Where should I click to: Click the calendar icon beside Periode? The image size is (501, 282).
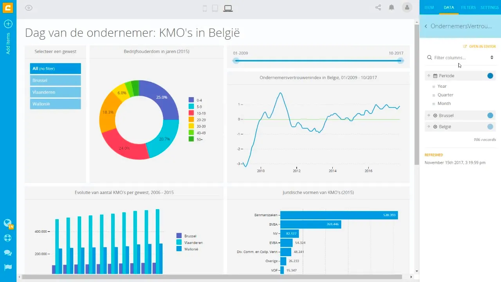click(435, 76)
